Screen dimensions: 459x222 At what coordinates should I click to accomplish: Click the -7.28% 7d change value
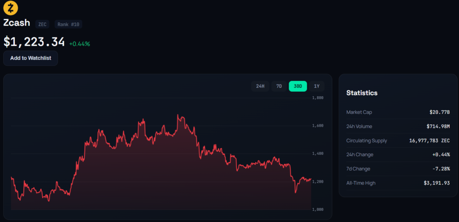click(x=441, y=169)
